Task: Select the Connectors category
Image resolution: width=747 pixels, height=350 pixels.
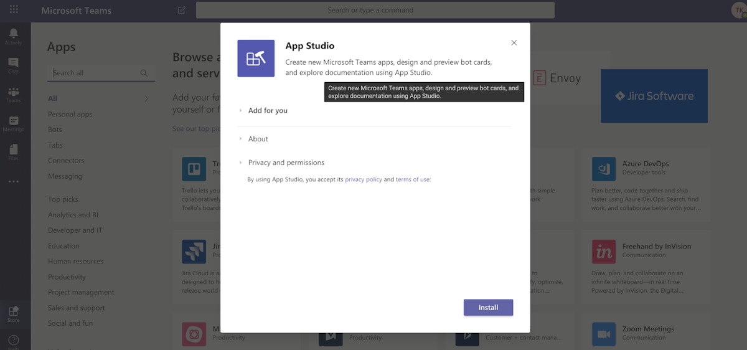Action: coord(66,161)
